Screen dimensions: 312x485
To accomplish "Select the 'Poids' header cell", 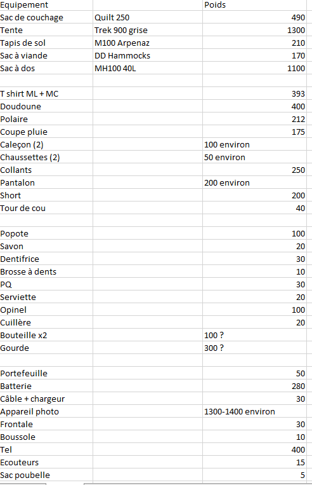I will tap(254, 5).
